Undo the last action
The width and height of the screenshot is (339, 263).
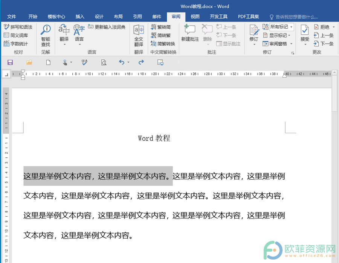click(x=122, y=62)
